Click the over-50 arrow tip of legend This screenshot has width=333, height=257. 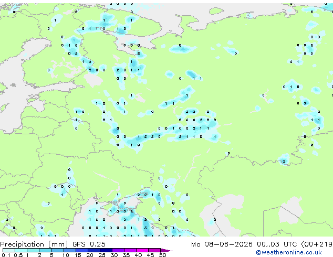tap(166, 250)
